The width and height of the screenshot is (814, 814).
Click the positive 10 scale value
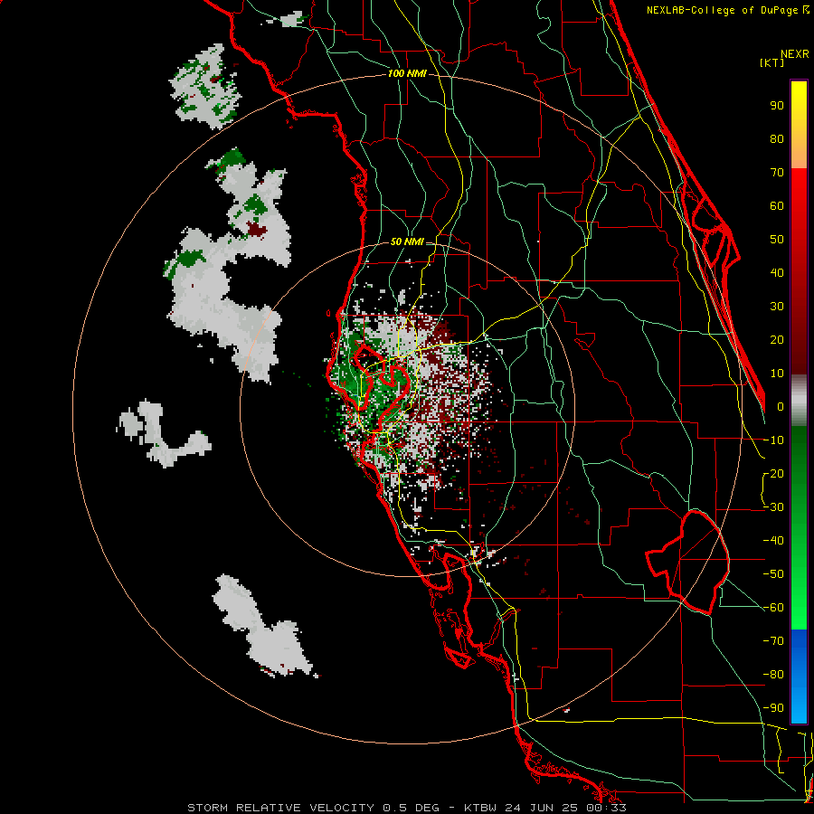777,374
